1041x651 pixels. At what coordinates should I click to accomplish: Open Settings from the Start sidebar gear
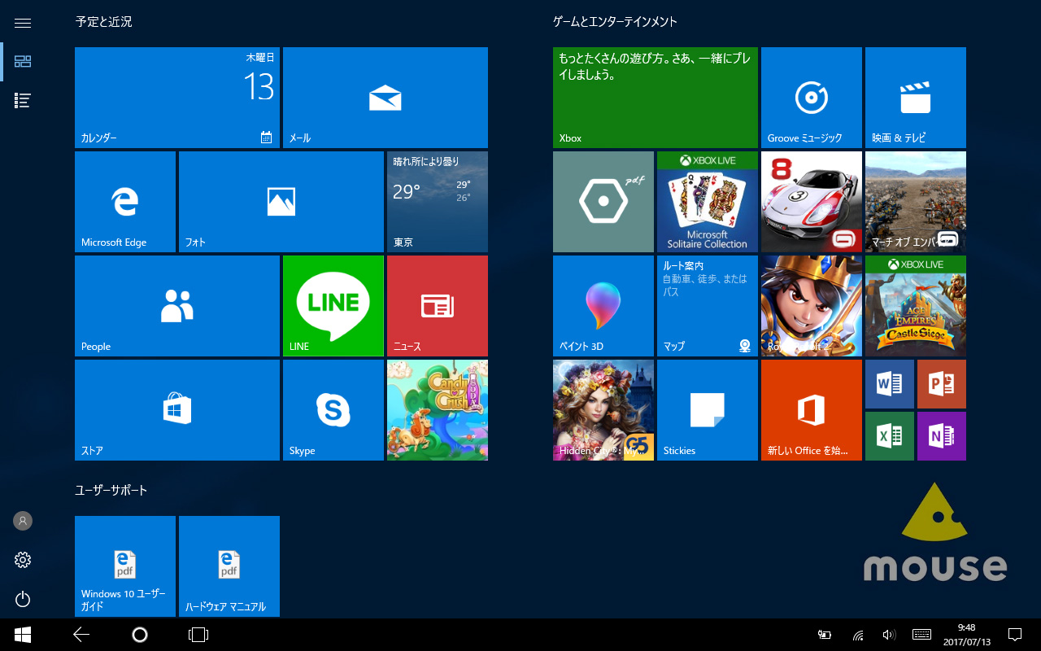coord(22,560)
